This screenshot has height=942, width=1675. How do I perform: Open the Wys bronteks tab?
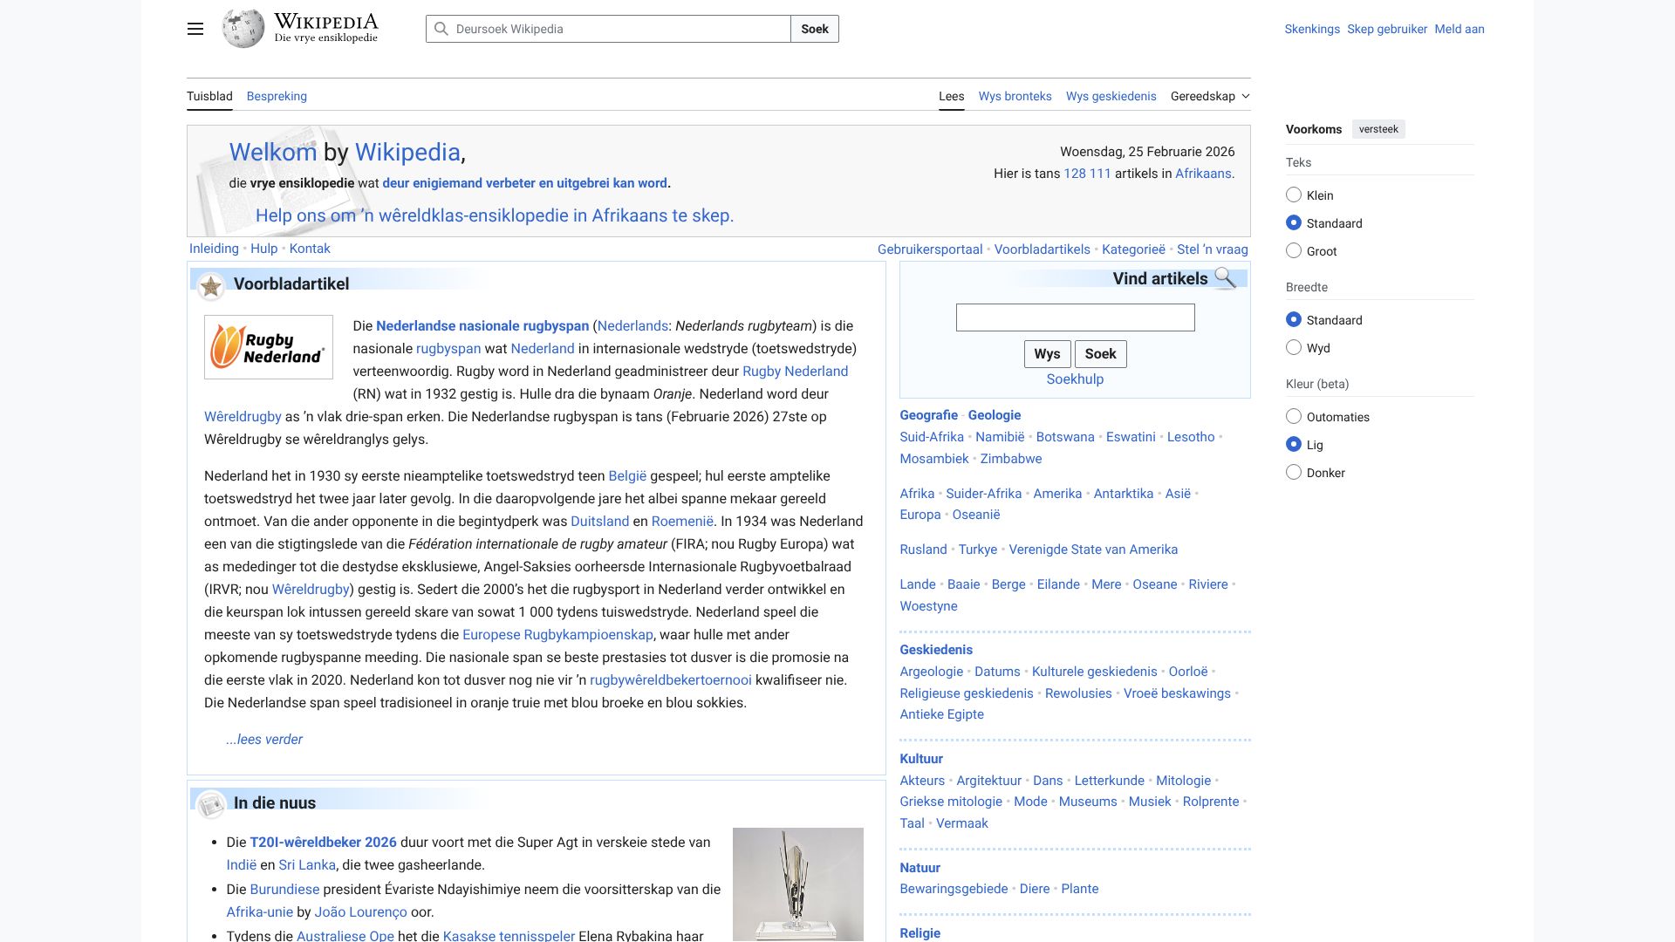pos(1015,96)
